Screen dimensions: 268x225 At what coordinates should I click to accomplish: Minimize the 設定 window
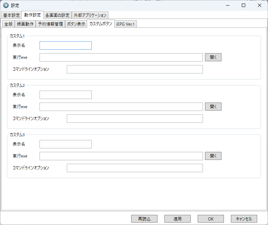click(x=228, y=5)
